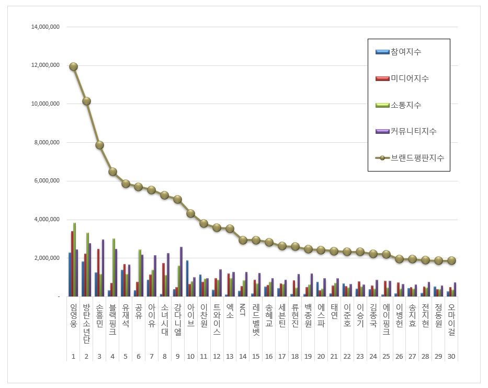
Task: Select the NCT category label
Action: tap(243, 310)
